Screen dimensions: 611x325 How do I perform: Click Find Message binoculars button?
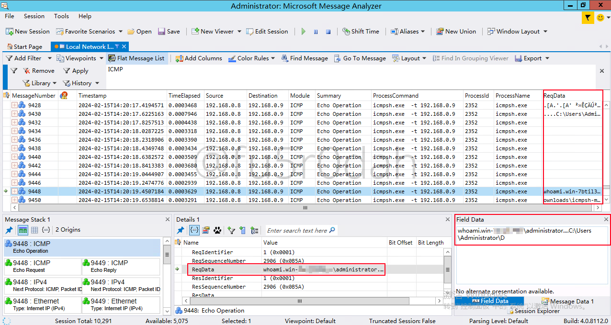pyautogui.click(x=305, y=58)
